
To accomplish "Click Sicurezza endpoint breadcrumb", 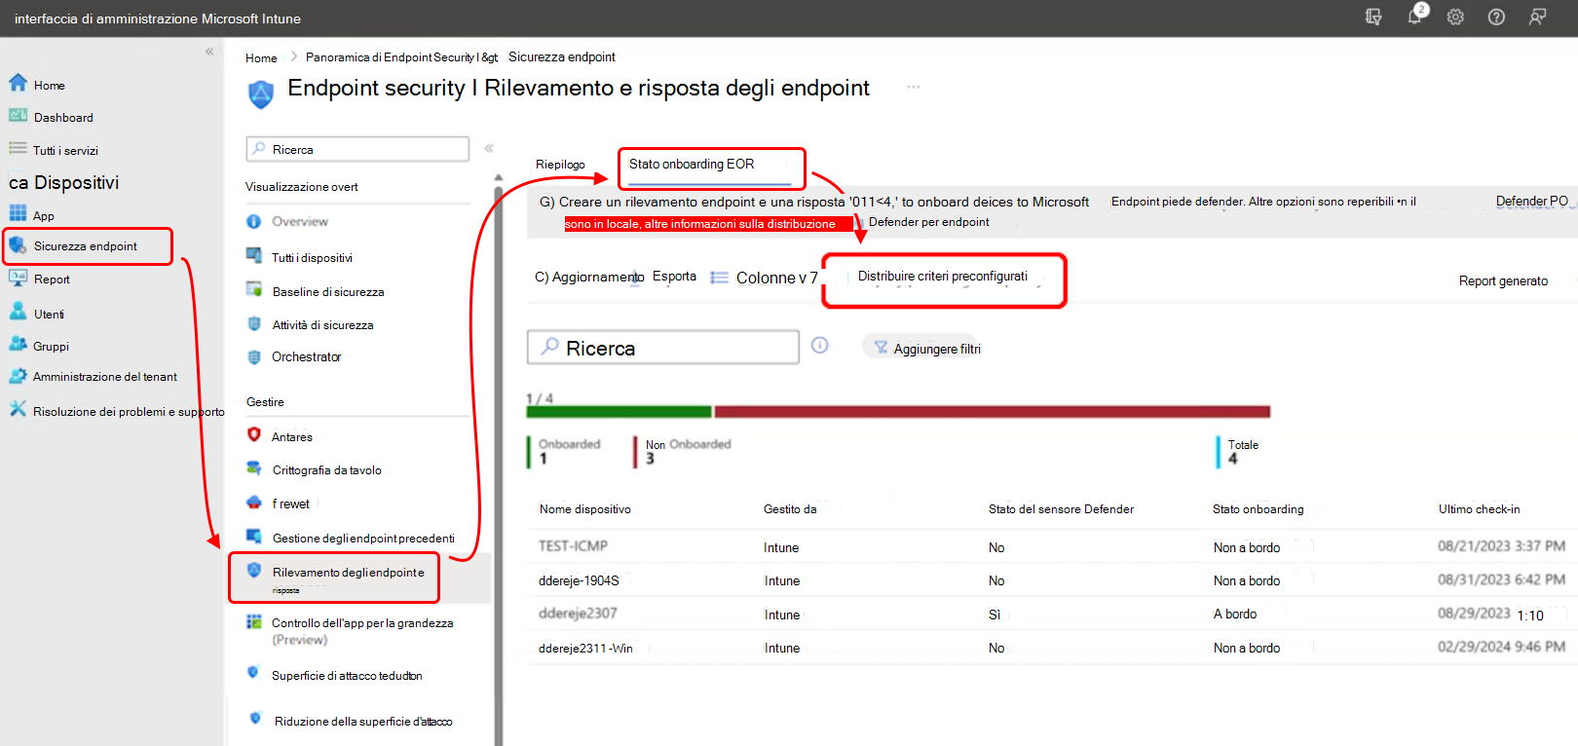I will pos(562,57).
